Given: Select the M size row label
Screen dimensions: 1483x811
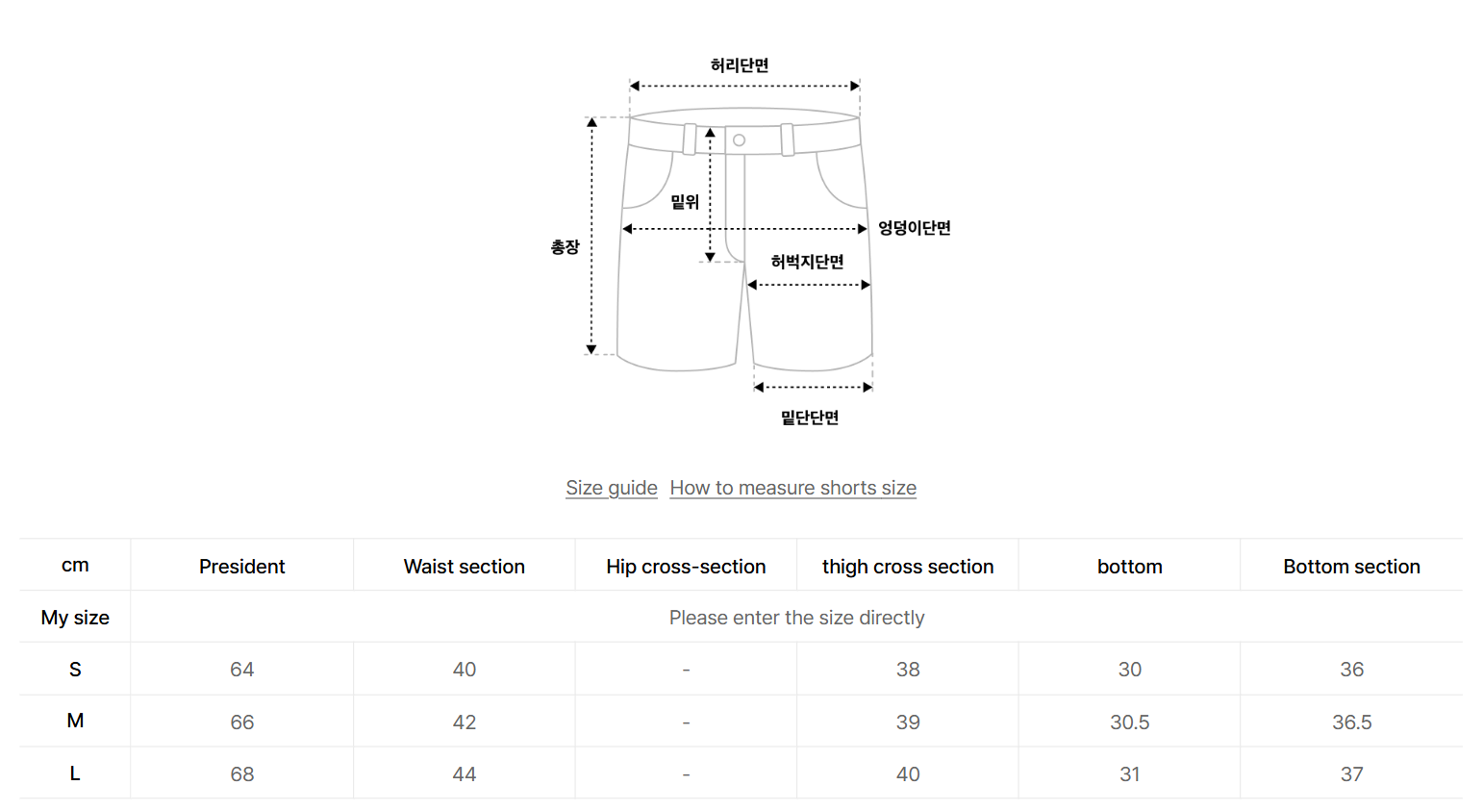Looking at the screenshot, I should pos(75,721).
